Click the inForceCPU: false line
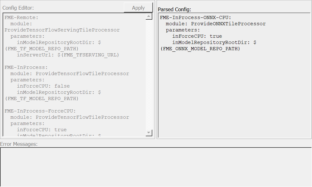This screenshot has height=187, width=312. (x=43, y=86)
